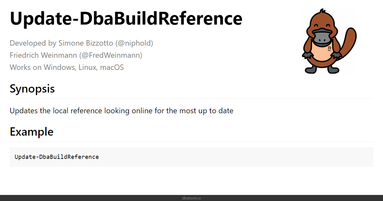Click empty area of the gray code block
Screen dimensions: 383x201
click(x=236, y=157)
